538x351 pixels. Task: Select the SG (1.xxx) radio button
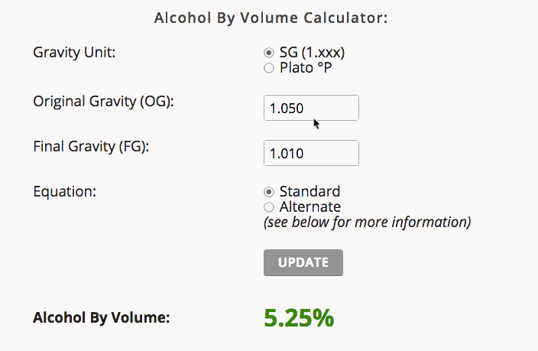(x=268, y=53)
